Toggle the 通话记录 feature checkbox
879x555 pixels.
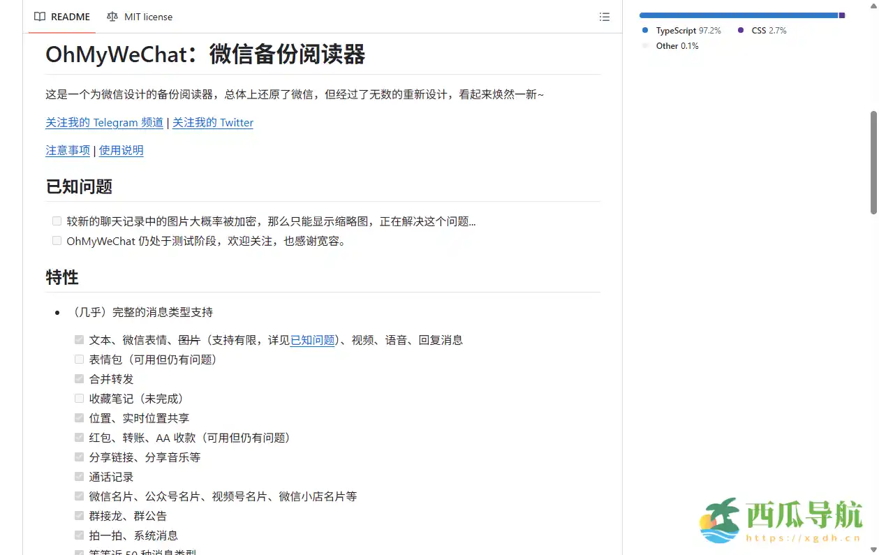click(79, 475)
